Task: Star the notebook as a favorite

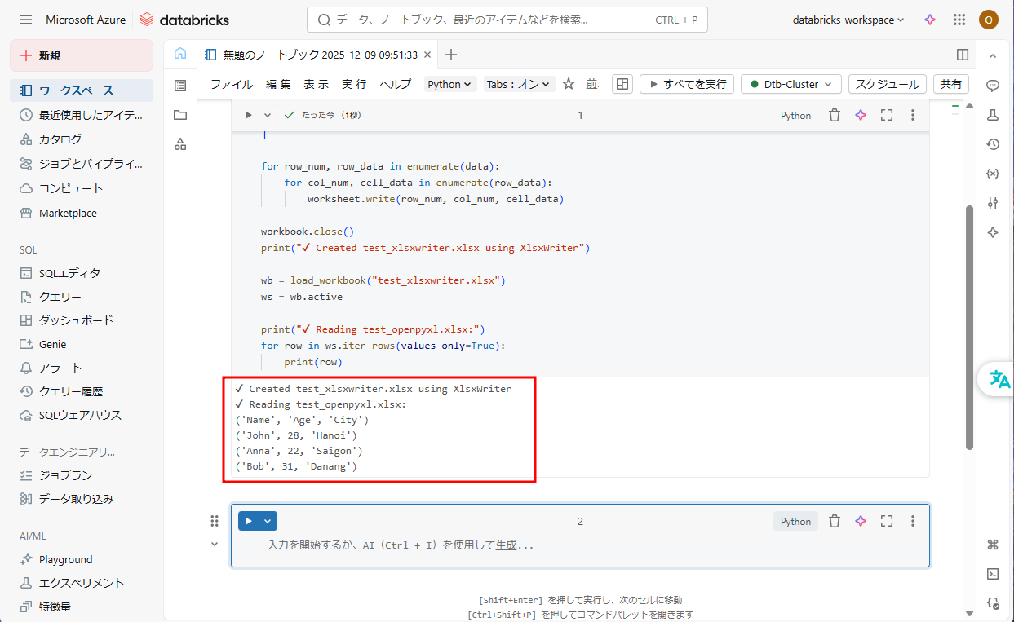Action: [569, 84]
